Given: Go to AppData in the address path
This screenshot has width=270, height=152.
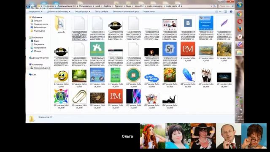Looking at the screenshot, I should [108, 6].
